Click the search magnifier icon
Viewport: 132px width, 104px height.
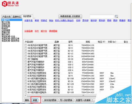(x=116, y=16)
